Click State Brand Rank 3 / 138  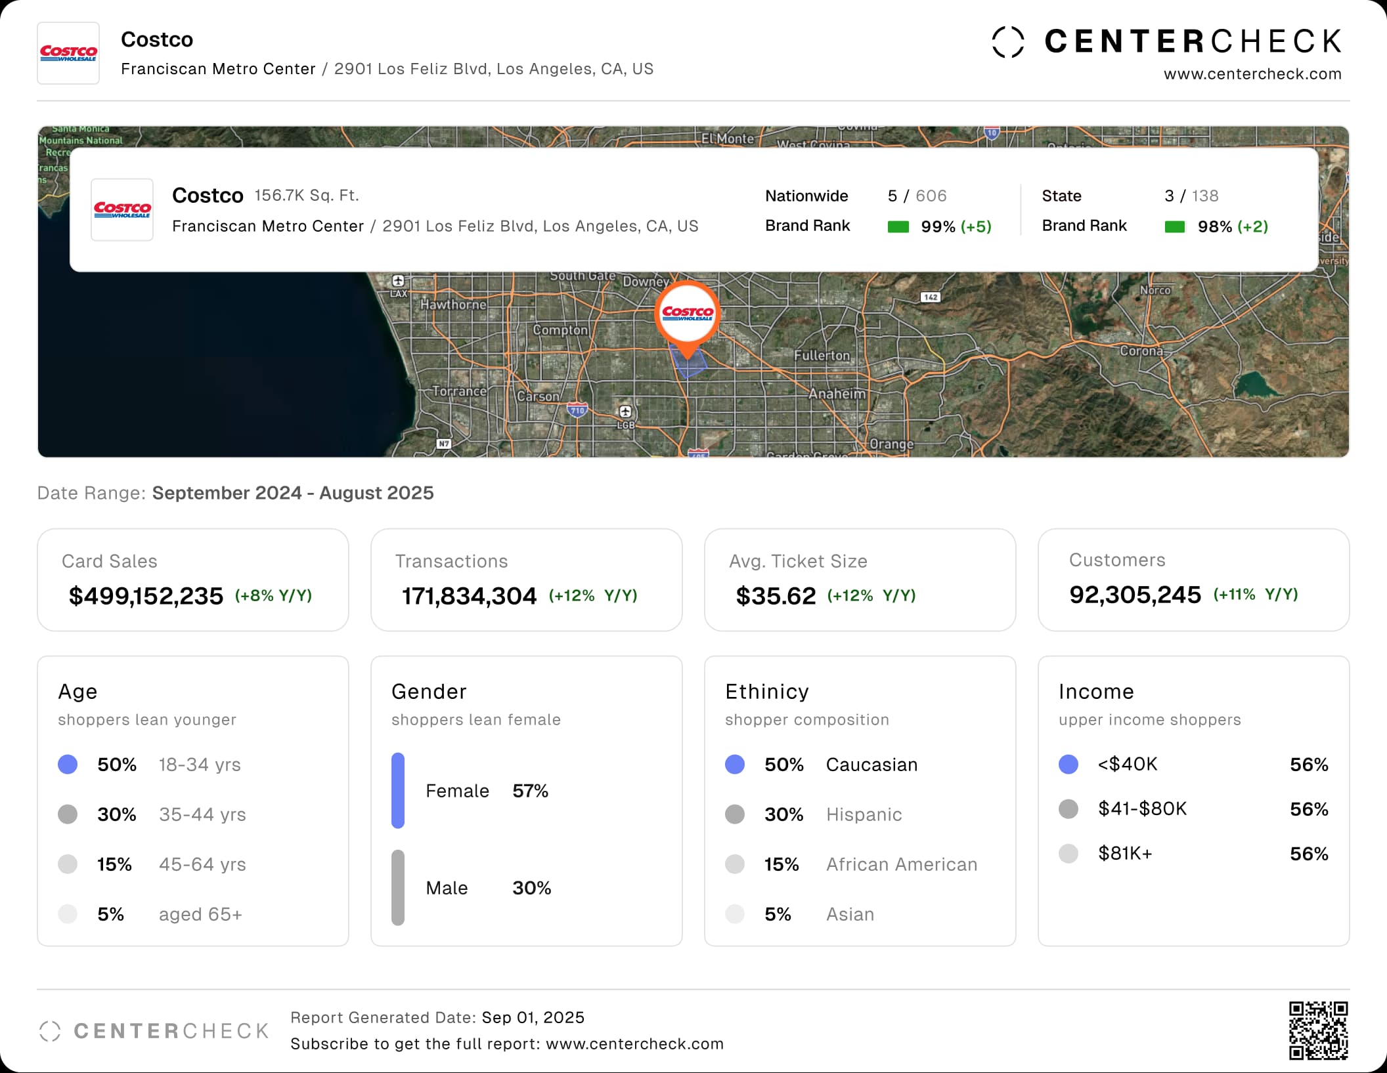[x=1191, y=196]
